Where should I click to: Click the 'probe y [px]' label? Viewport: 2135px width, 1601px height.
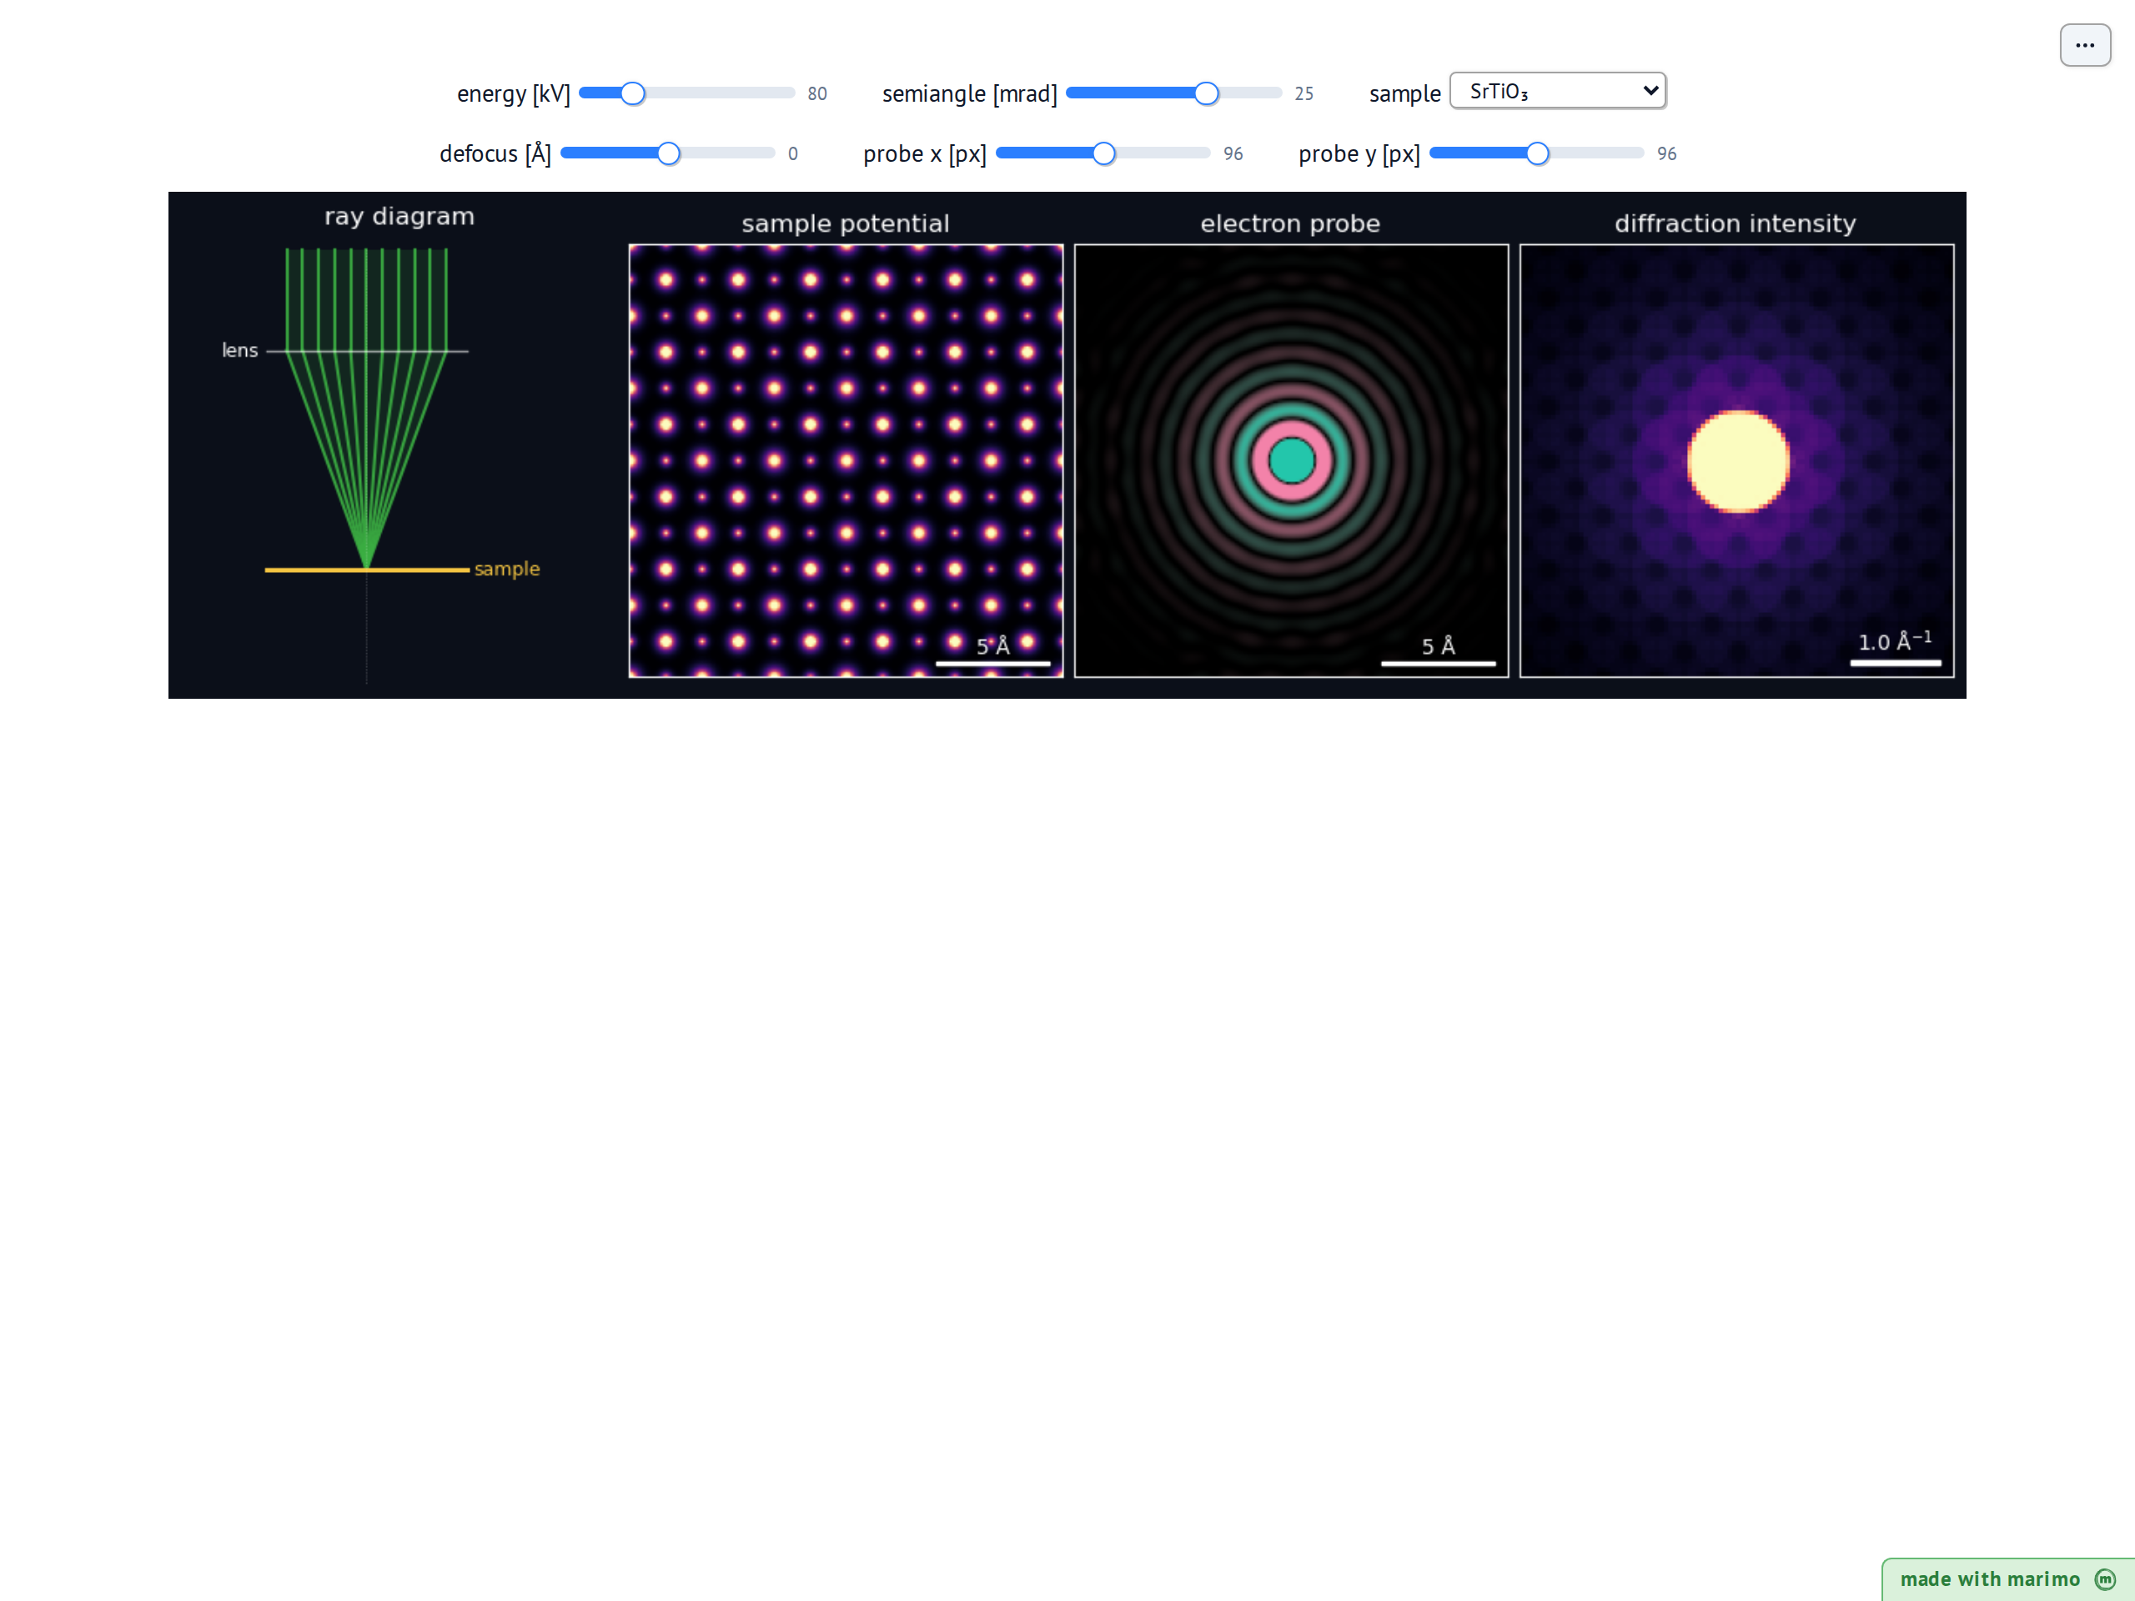coord(1359,153)
